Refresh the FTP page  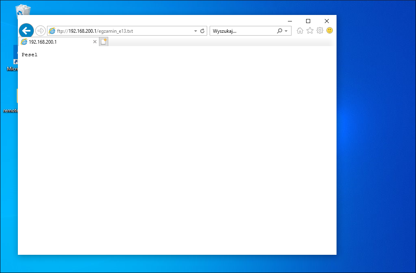coord(202,31)
